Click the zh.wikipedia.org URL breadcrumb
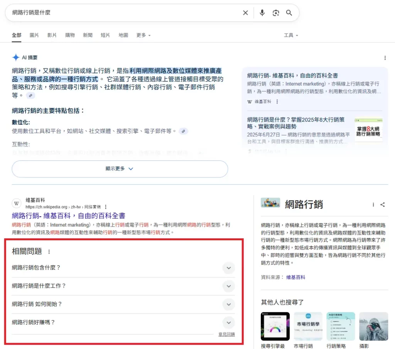 point(63,207)
